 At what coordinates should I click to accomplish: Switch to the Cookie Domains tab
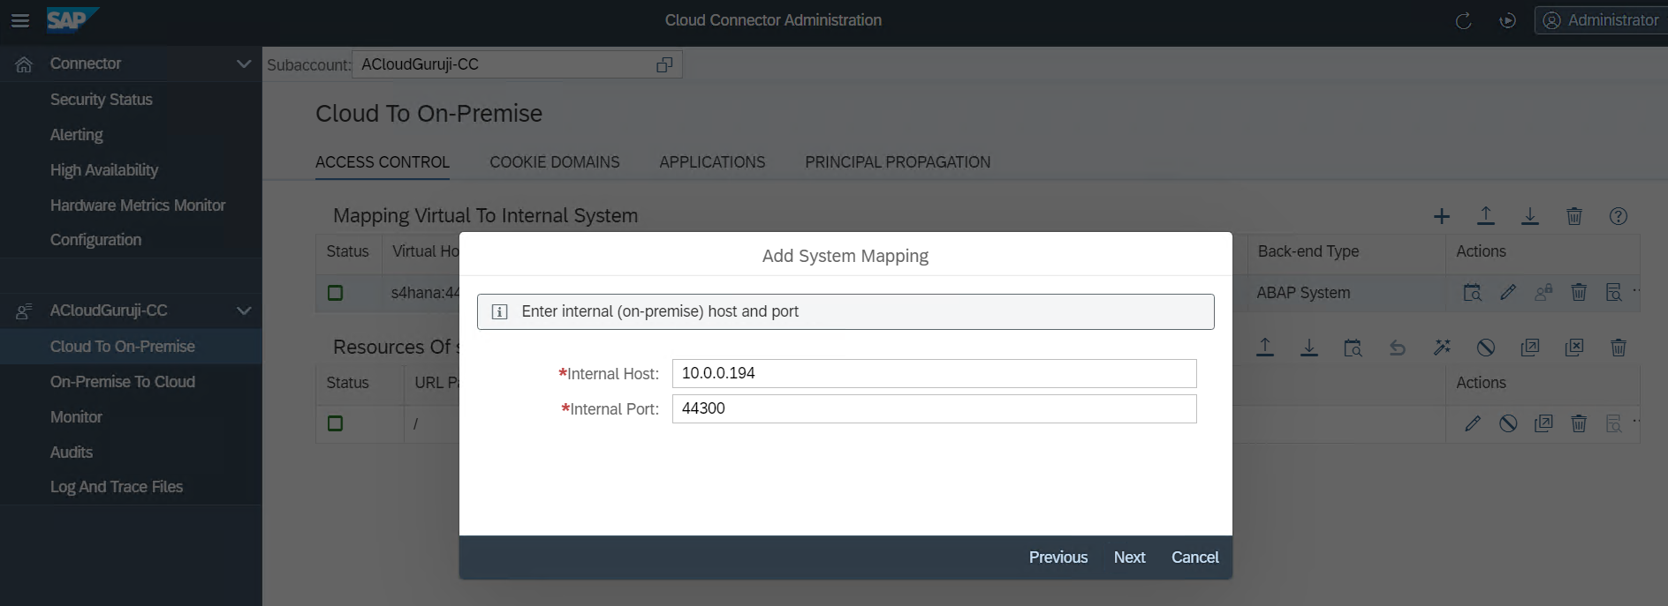point(554,162)
